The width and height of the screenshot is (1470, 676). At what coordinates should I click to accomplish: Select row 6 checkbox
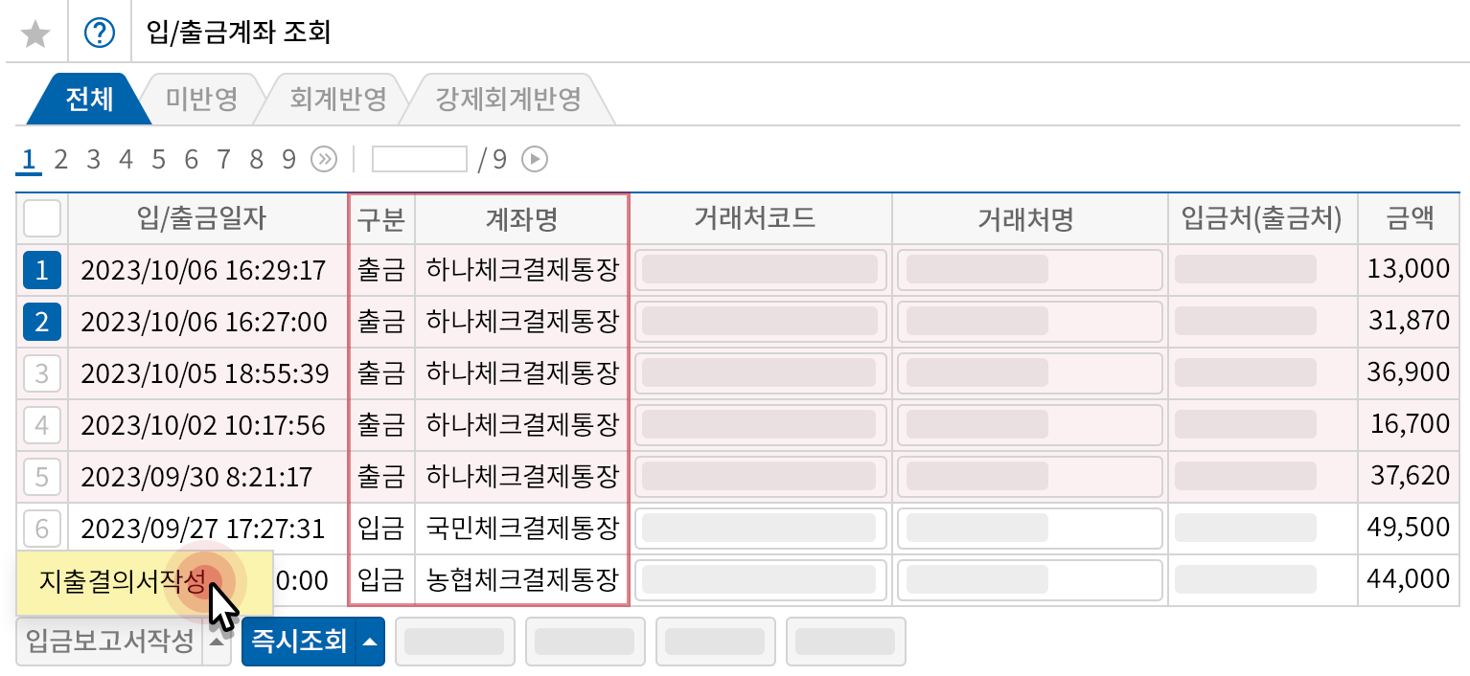click(41, 527)
